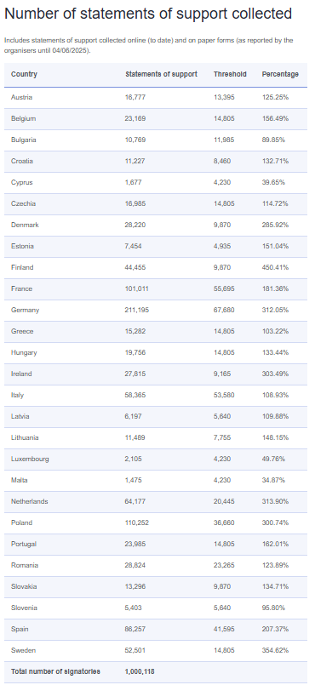Click the Percentage column header
Viewport: 315px width, 685px height.
click(x=280, y=74)
